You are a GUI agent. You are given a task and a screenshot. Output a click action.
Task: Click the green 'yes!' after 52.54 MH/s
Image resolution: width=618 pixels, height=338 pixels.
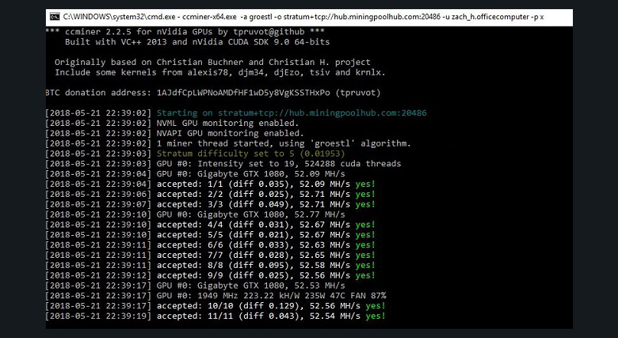pyautogui.click(x=376, y=317)
